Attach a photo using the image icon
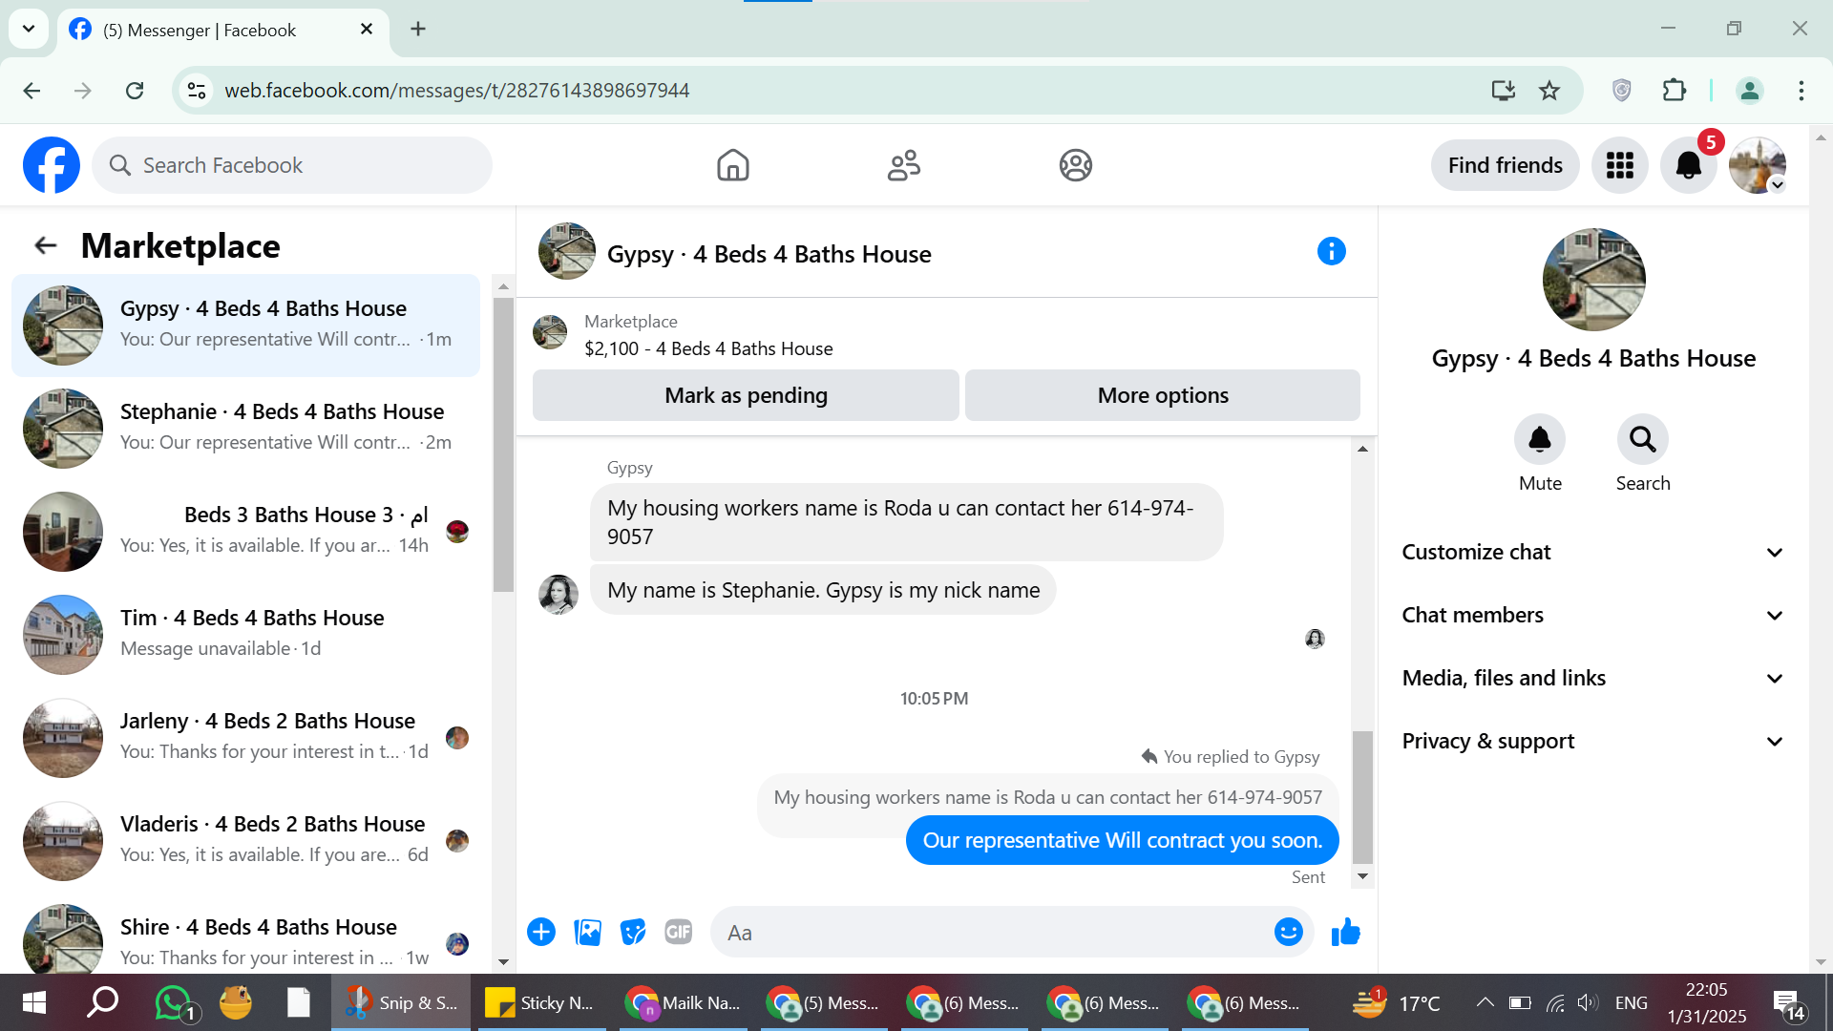Screen dimensions: 1833x1031 587,932
